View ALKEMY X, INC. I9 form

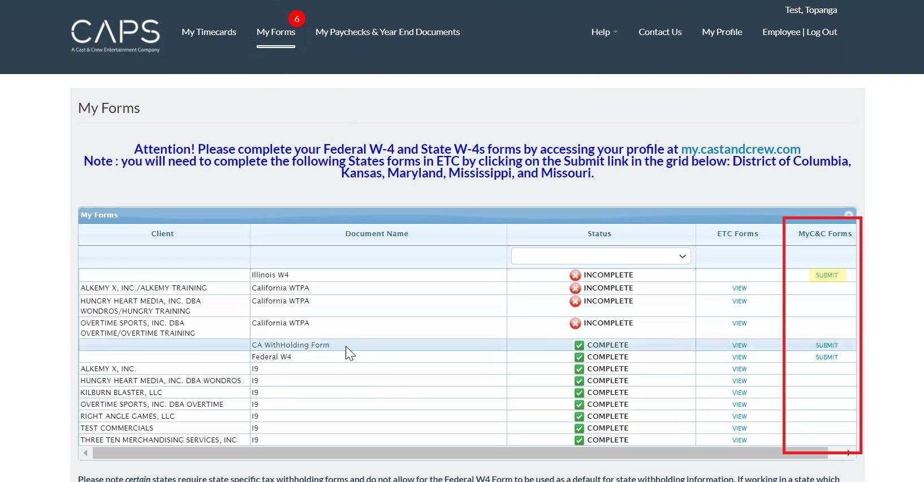[740, 369]
